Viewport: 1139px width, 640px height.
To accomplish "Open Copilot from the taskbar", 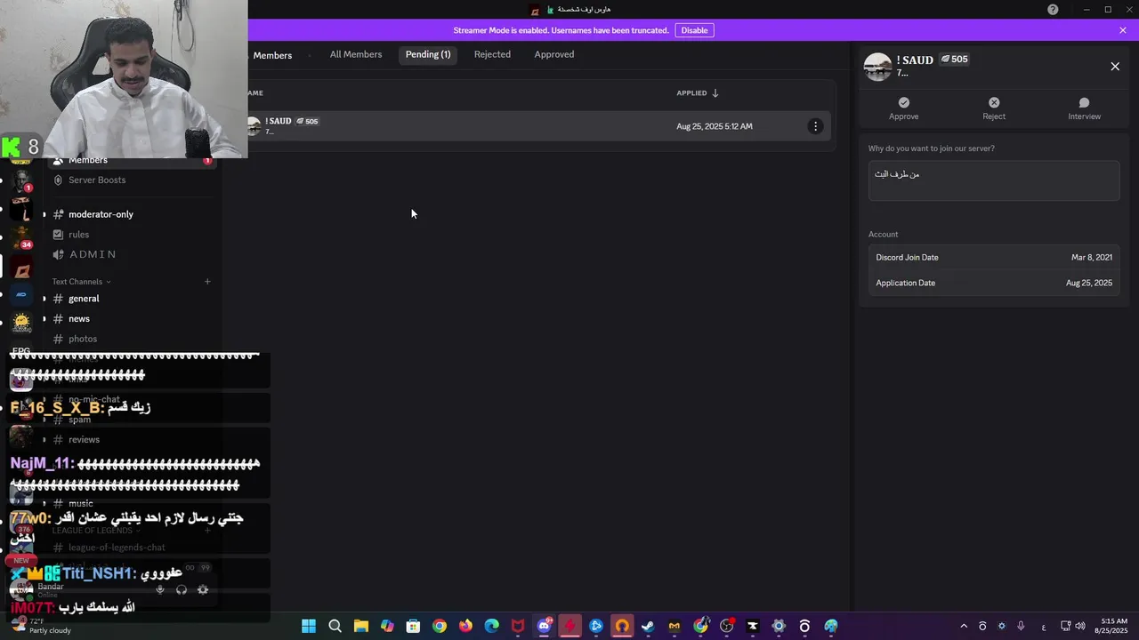I will [387, 626].
